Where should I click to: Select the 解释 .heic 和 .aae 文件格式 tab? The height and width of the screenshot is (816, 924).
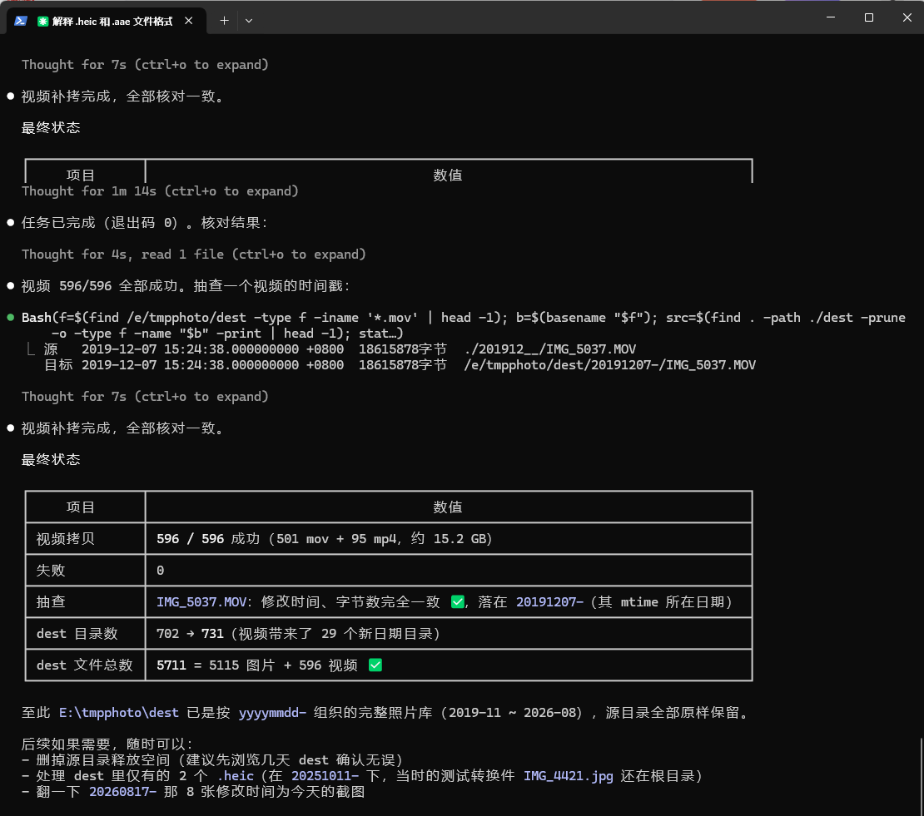pos(106,21)
